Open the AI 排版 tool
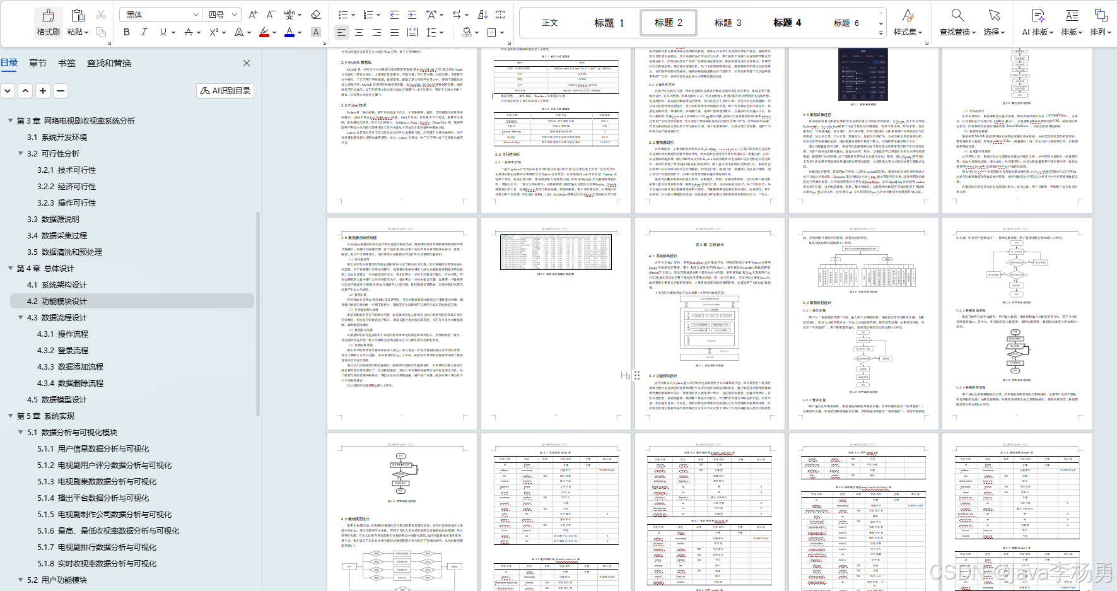 pyautogui.click(x=1038, y=21)
